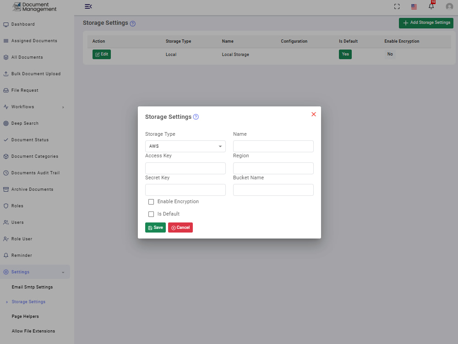This screenshot has height=344, width=458.
Task: Click the Role User icon
Action: [6, 239]
